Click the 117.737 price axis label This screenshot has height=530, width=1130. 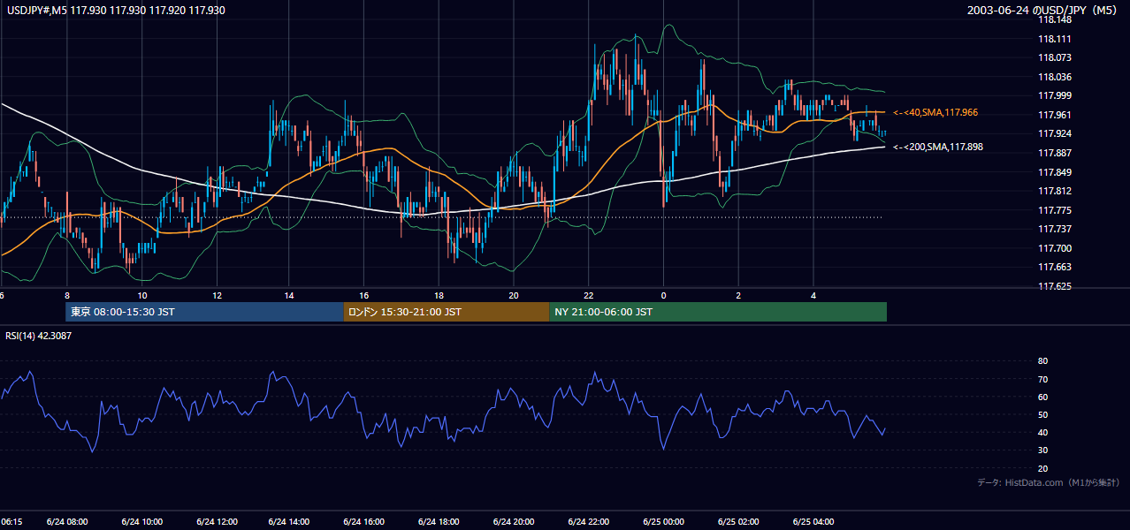click(1055, 229)
